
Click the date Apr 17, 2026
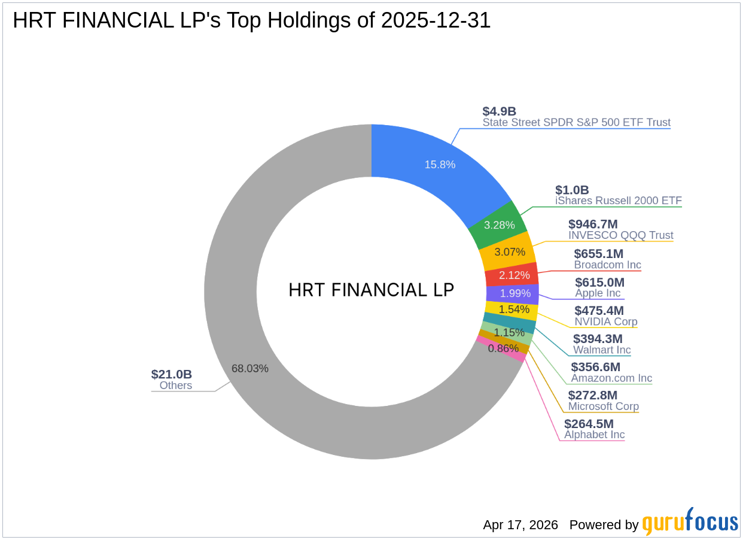pos(520,524)
